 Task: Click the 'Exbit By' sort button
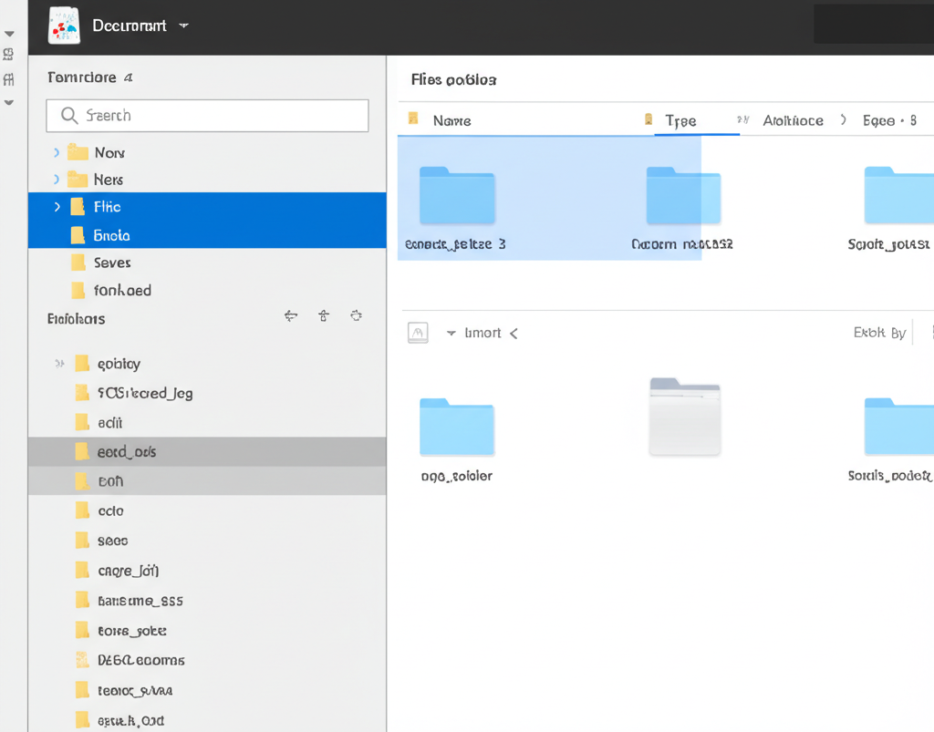coord(879,333)
